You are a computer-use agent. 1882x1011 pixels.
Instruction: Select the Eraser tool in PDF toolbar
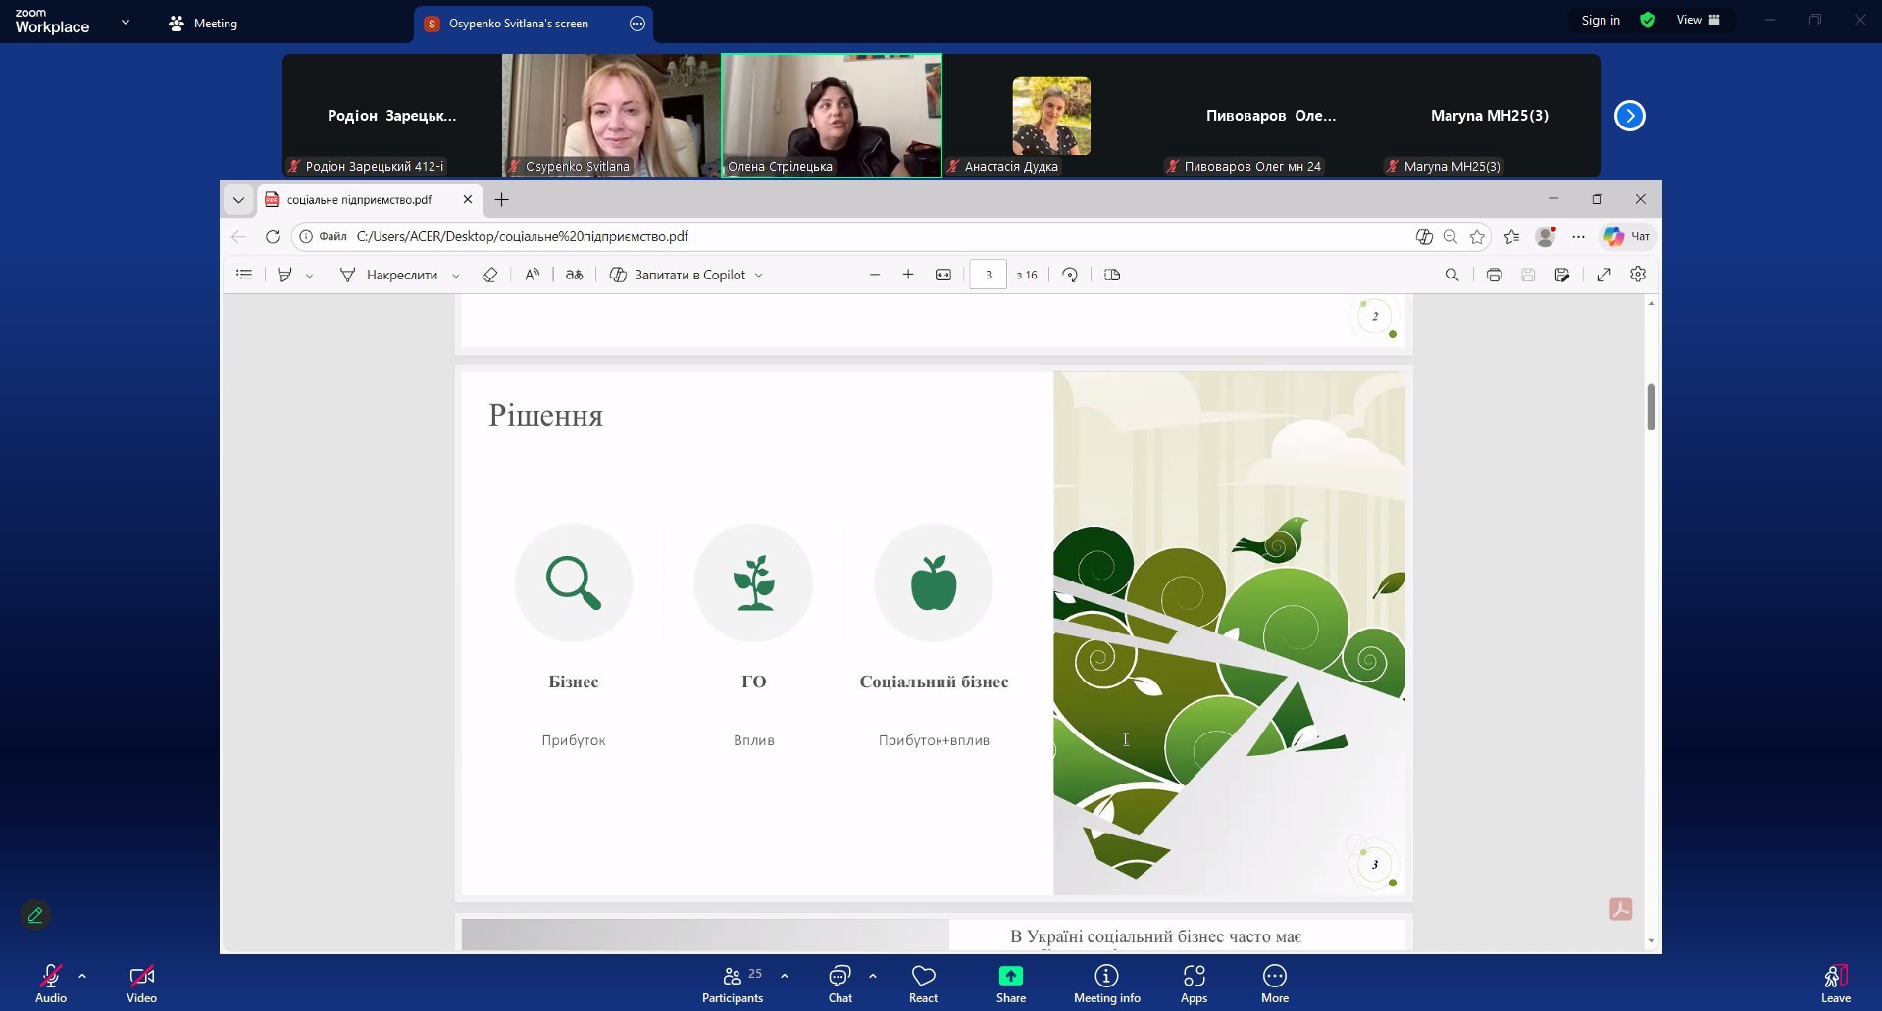pyautogui.click(x=489, y=276)
